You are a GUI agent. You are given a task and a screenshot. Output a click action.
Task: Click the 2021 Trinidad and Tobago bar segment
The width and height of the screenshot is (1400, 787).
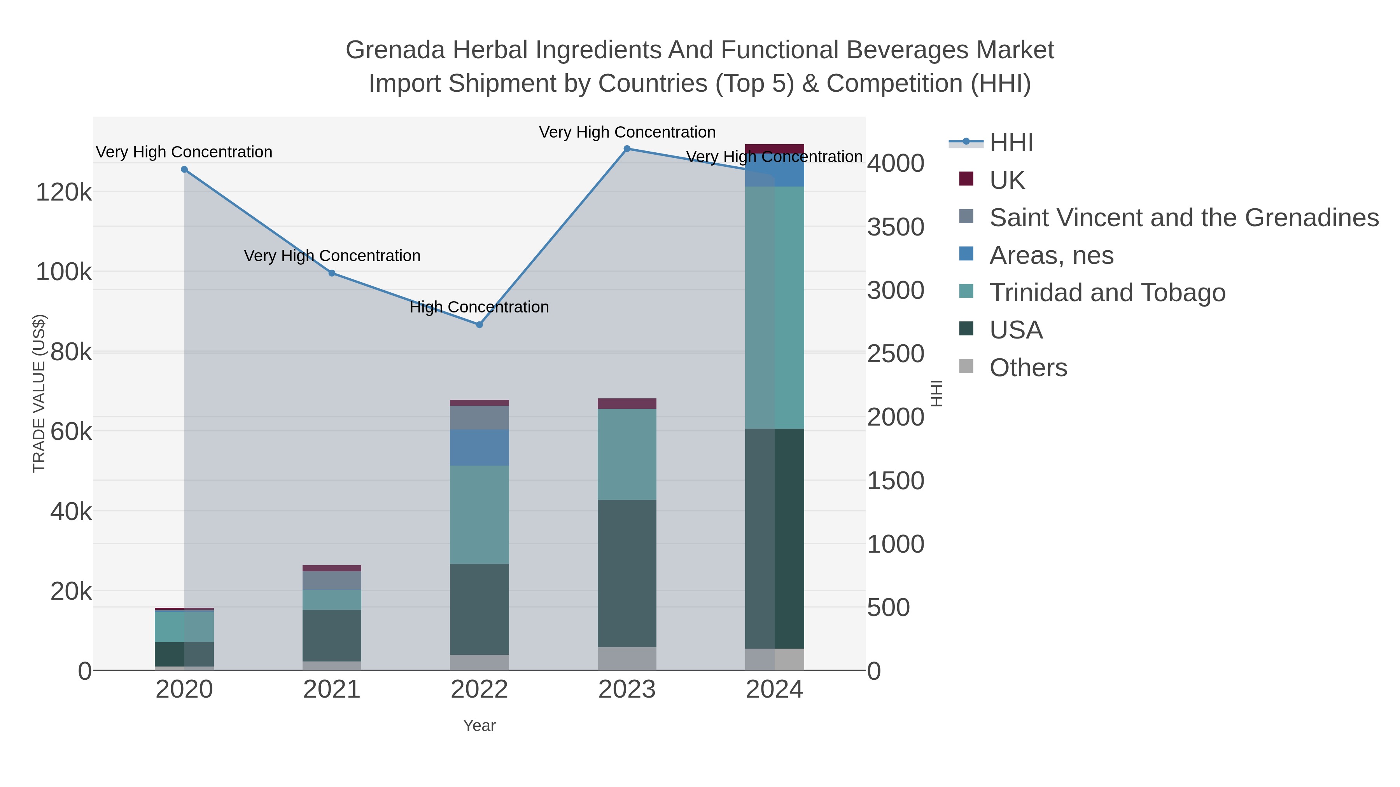pos(332,600)
